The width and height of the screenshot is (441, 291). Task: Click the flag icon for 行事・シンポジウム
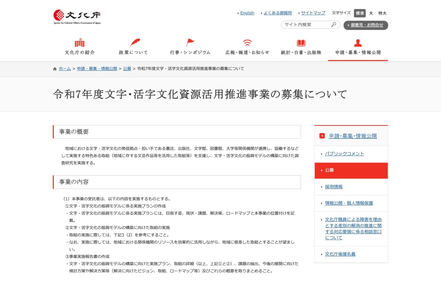190,43
